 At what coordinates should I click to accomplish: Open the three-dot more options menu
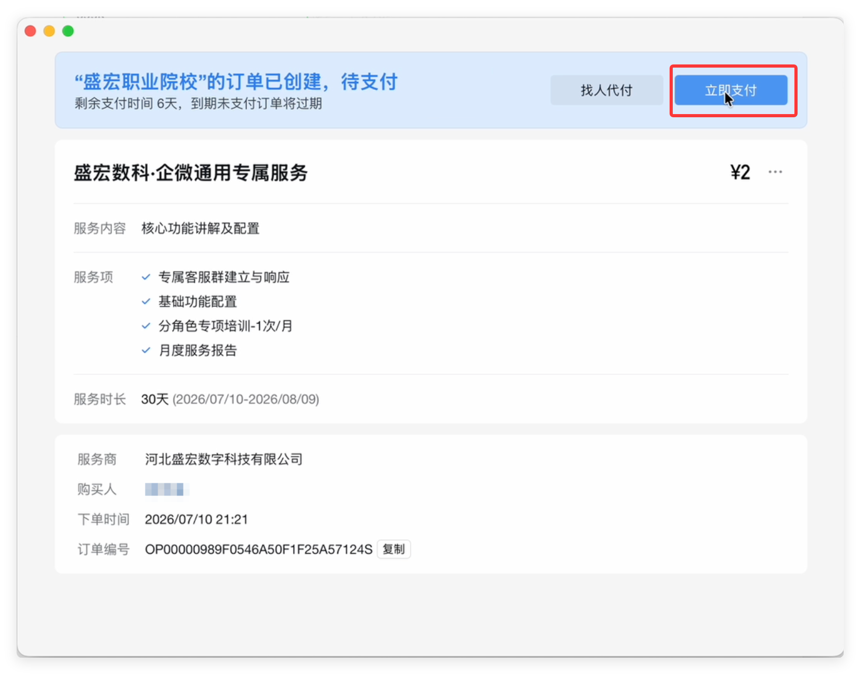pos(775,172)
